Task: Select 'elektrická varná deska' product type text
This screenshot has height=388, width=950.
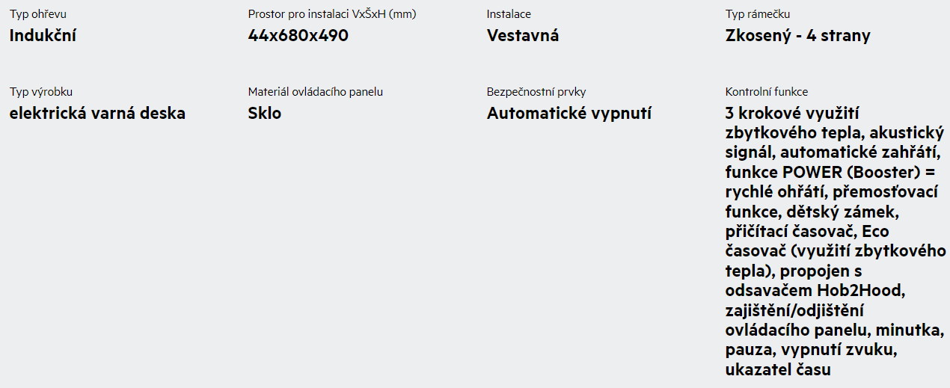Action: (x=97, y=113)
